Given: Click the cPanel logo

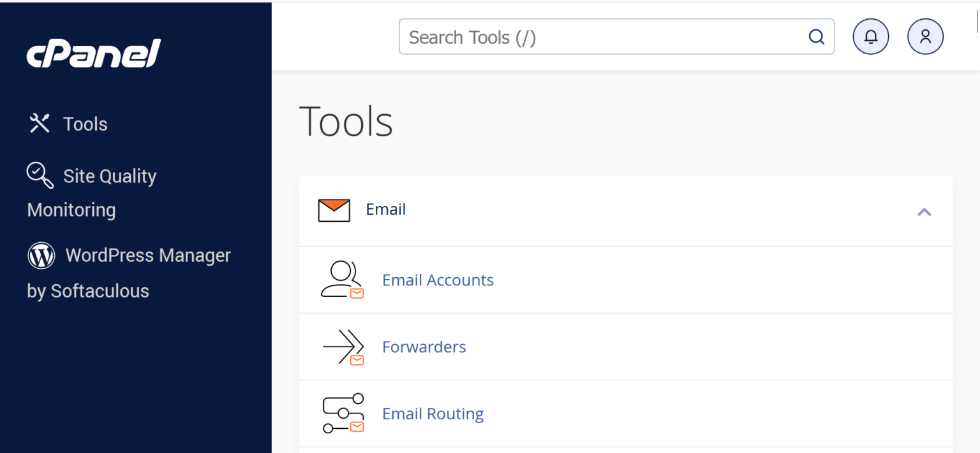Looking at the screenshot, I should click(93, 54).
